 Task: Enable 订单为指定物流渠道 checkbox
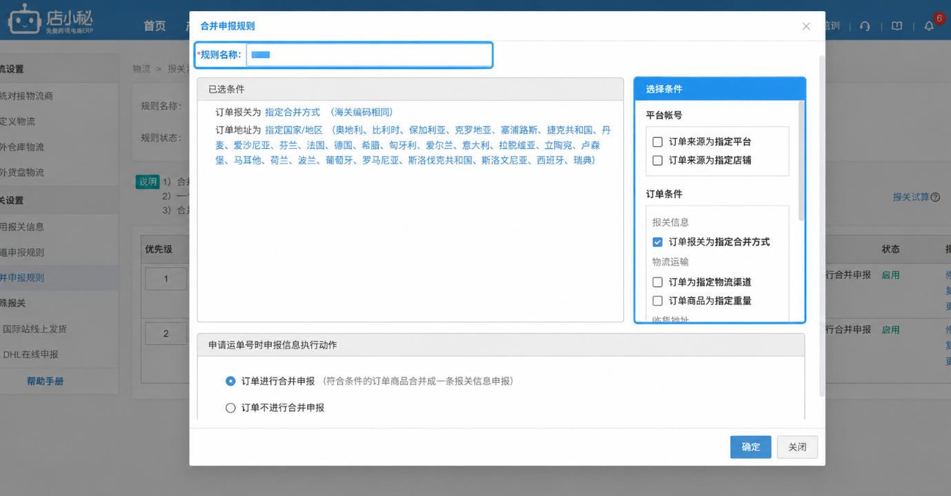click(x=658, y=282)
